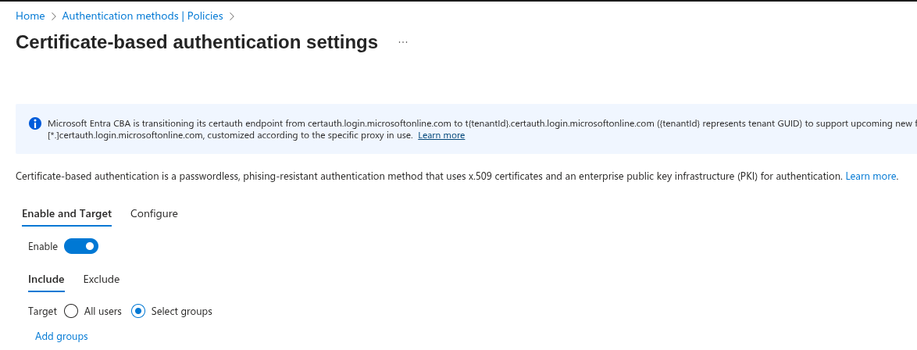The height and width of the screenshot is (350, 917).
Task: Click the Add groups link
Action: (x=62, y=336)
